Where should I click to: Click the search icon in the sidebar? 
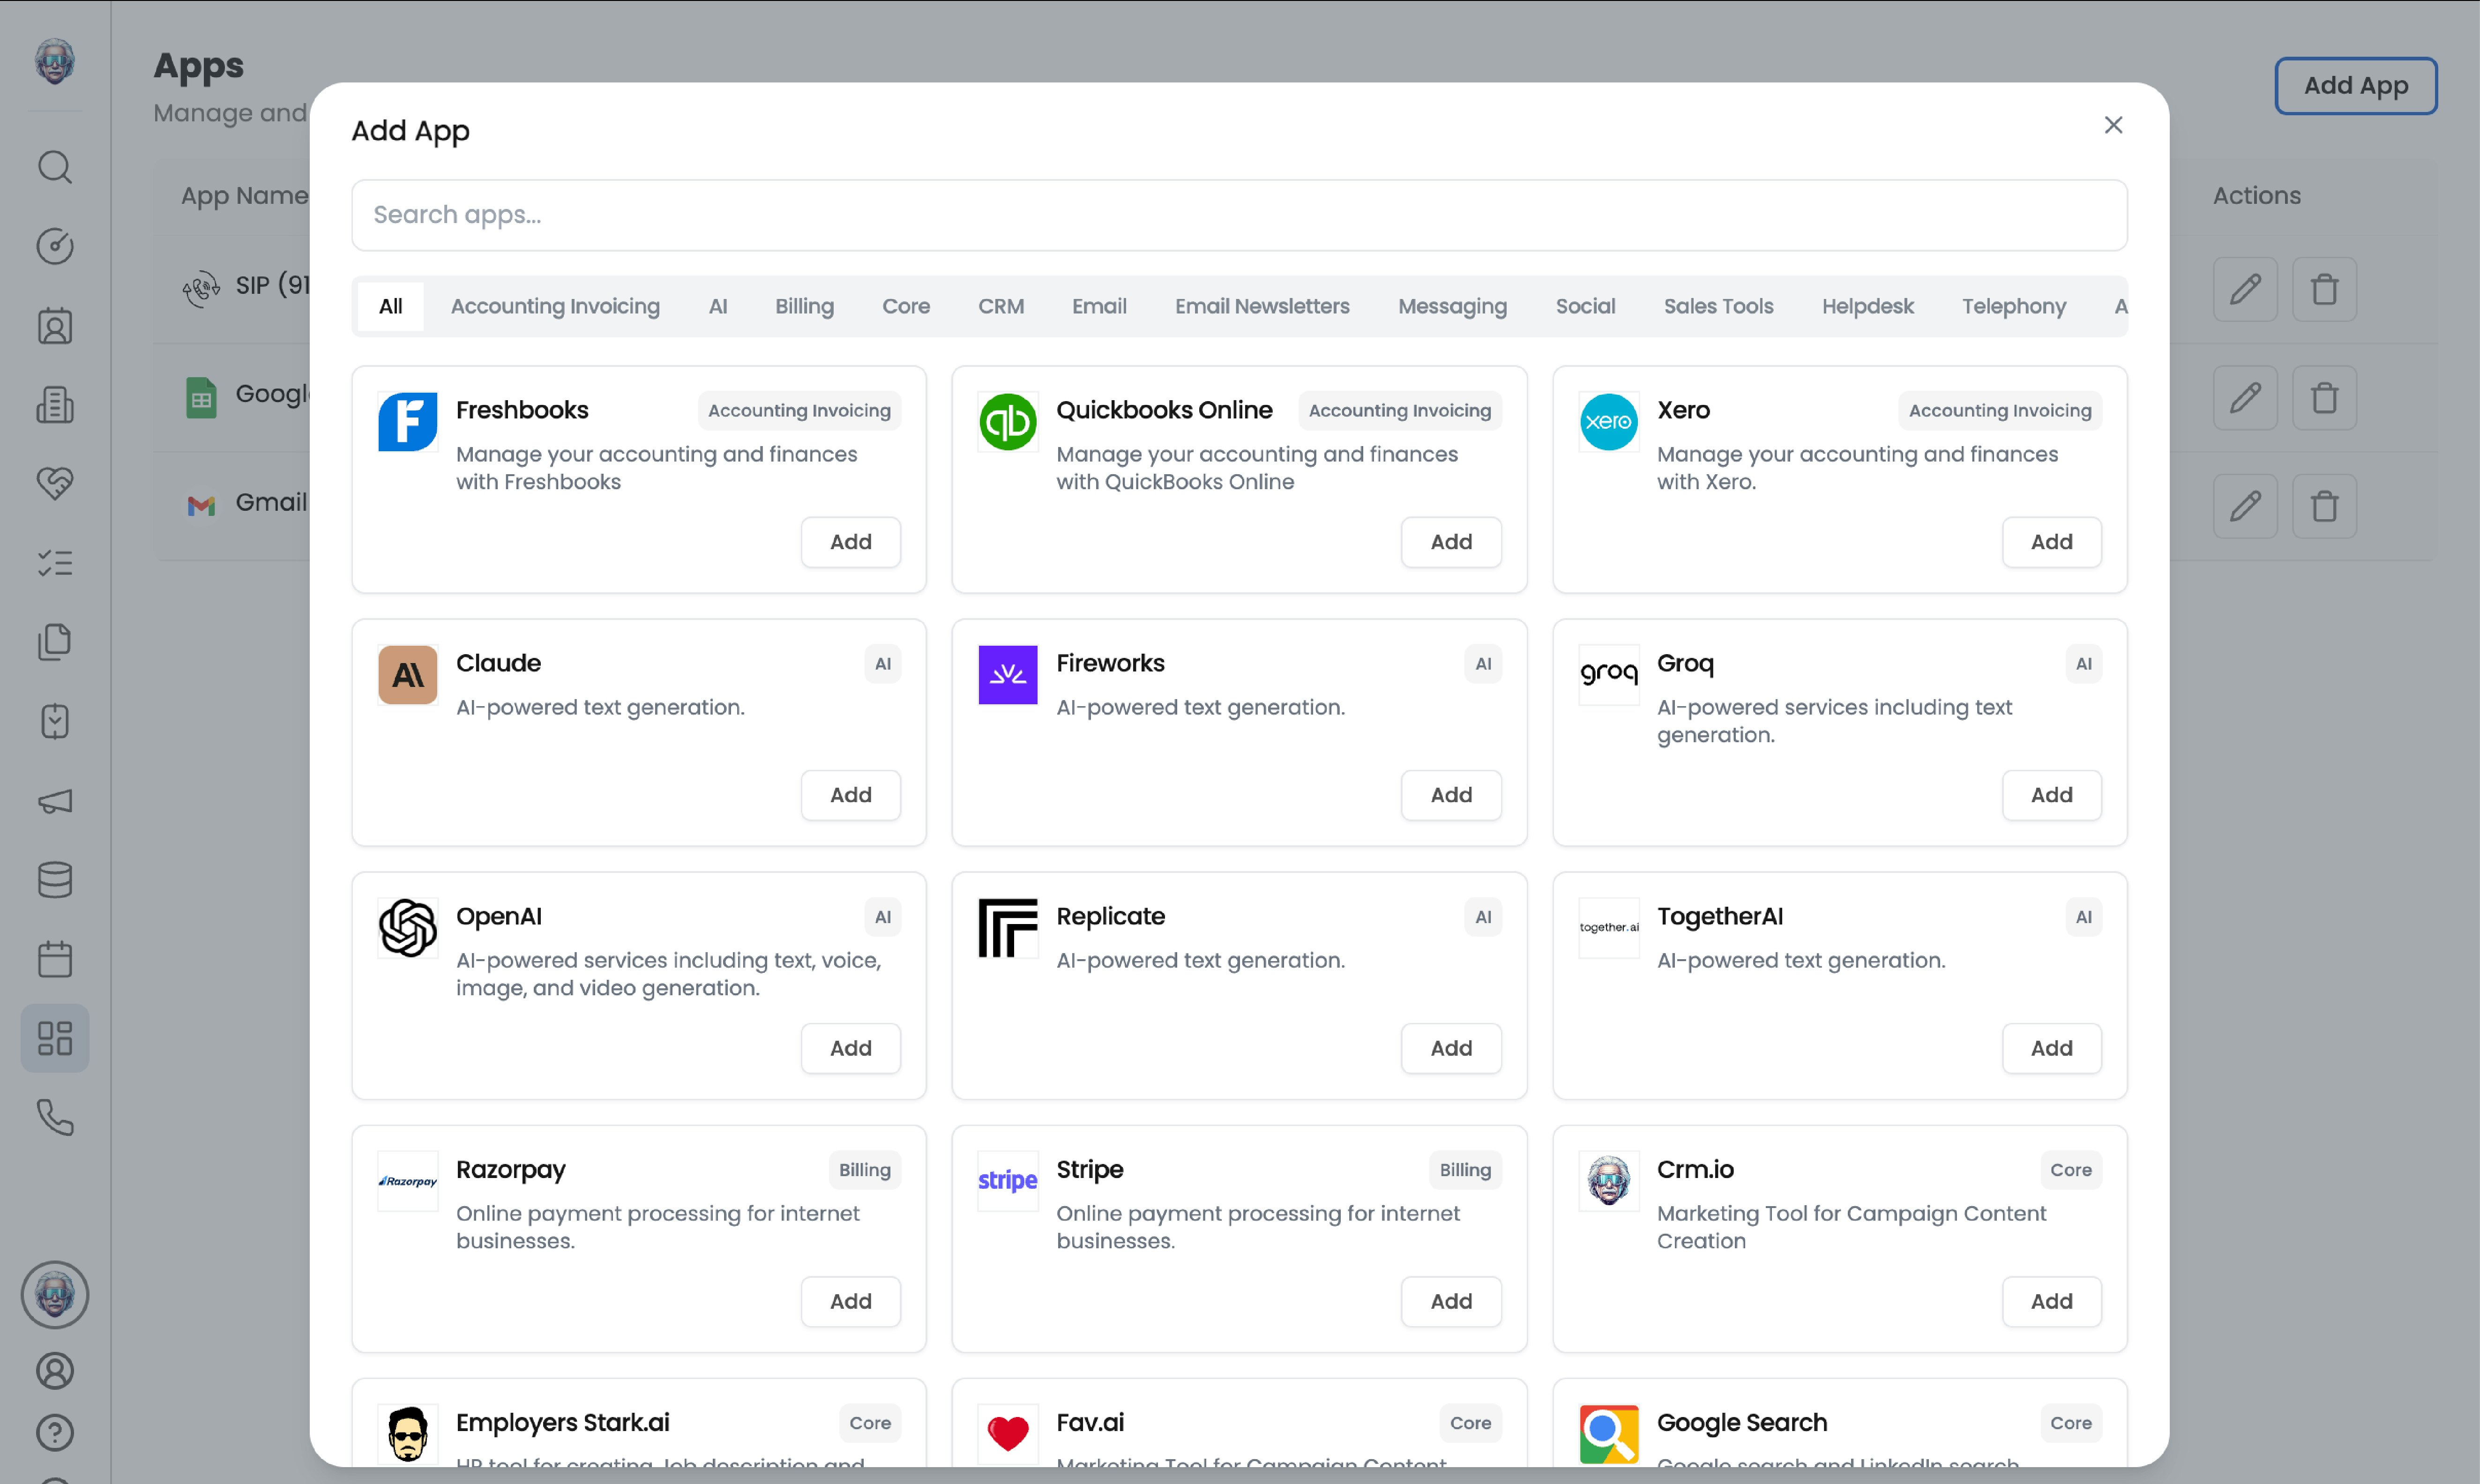pos(55,167)
